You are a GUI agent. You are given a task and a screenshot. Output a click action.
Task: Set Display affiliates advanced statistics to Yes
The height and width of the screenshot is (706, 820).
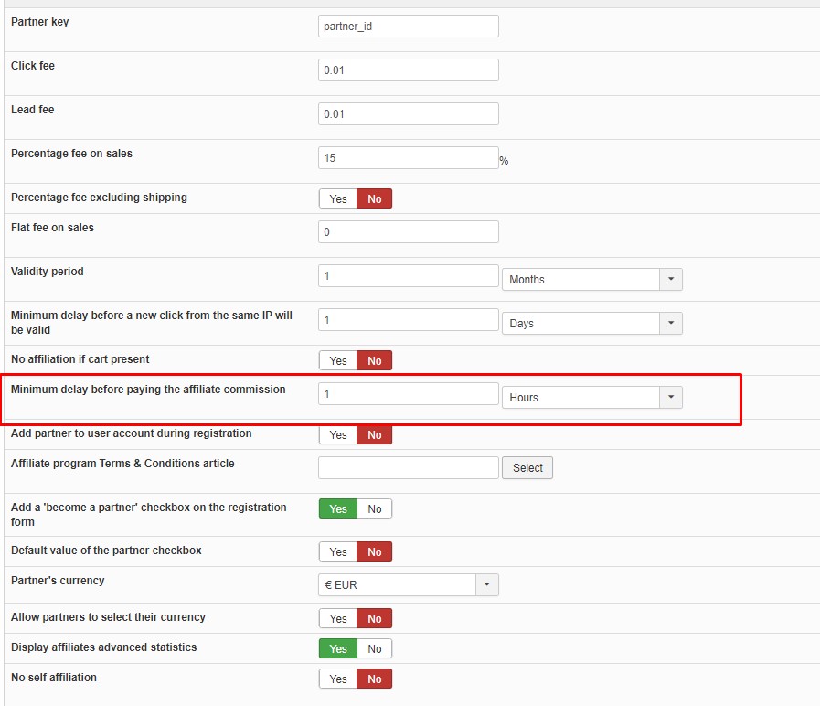point(338,649)
